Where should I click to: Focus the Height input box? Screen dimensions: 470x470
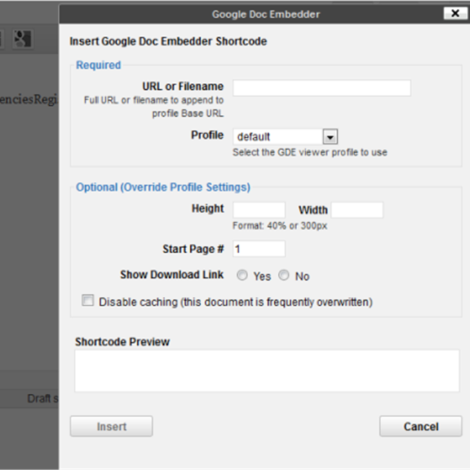tap(258, 210)
